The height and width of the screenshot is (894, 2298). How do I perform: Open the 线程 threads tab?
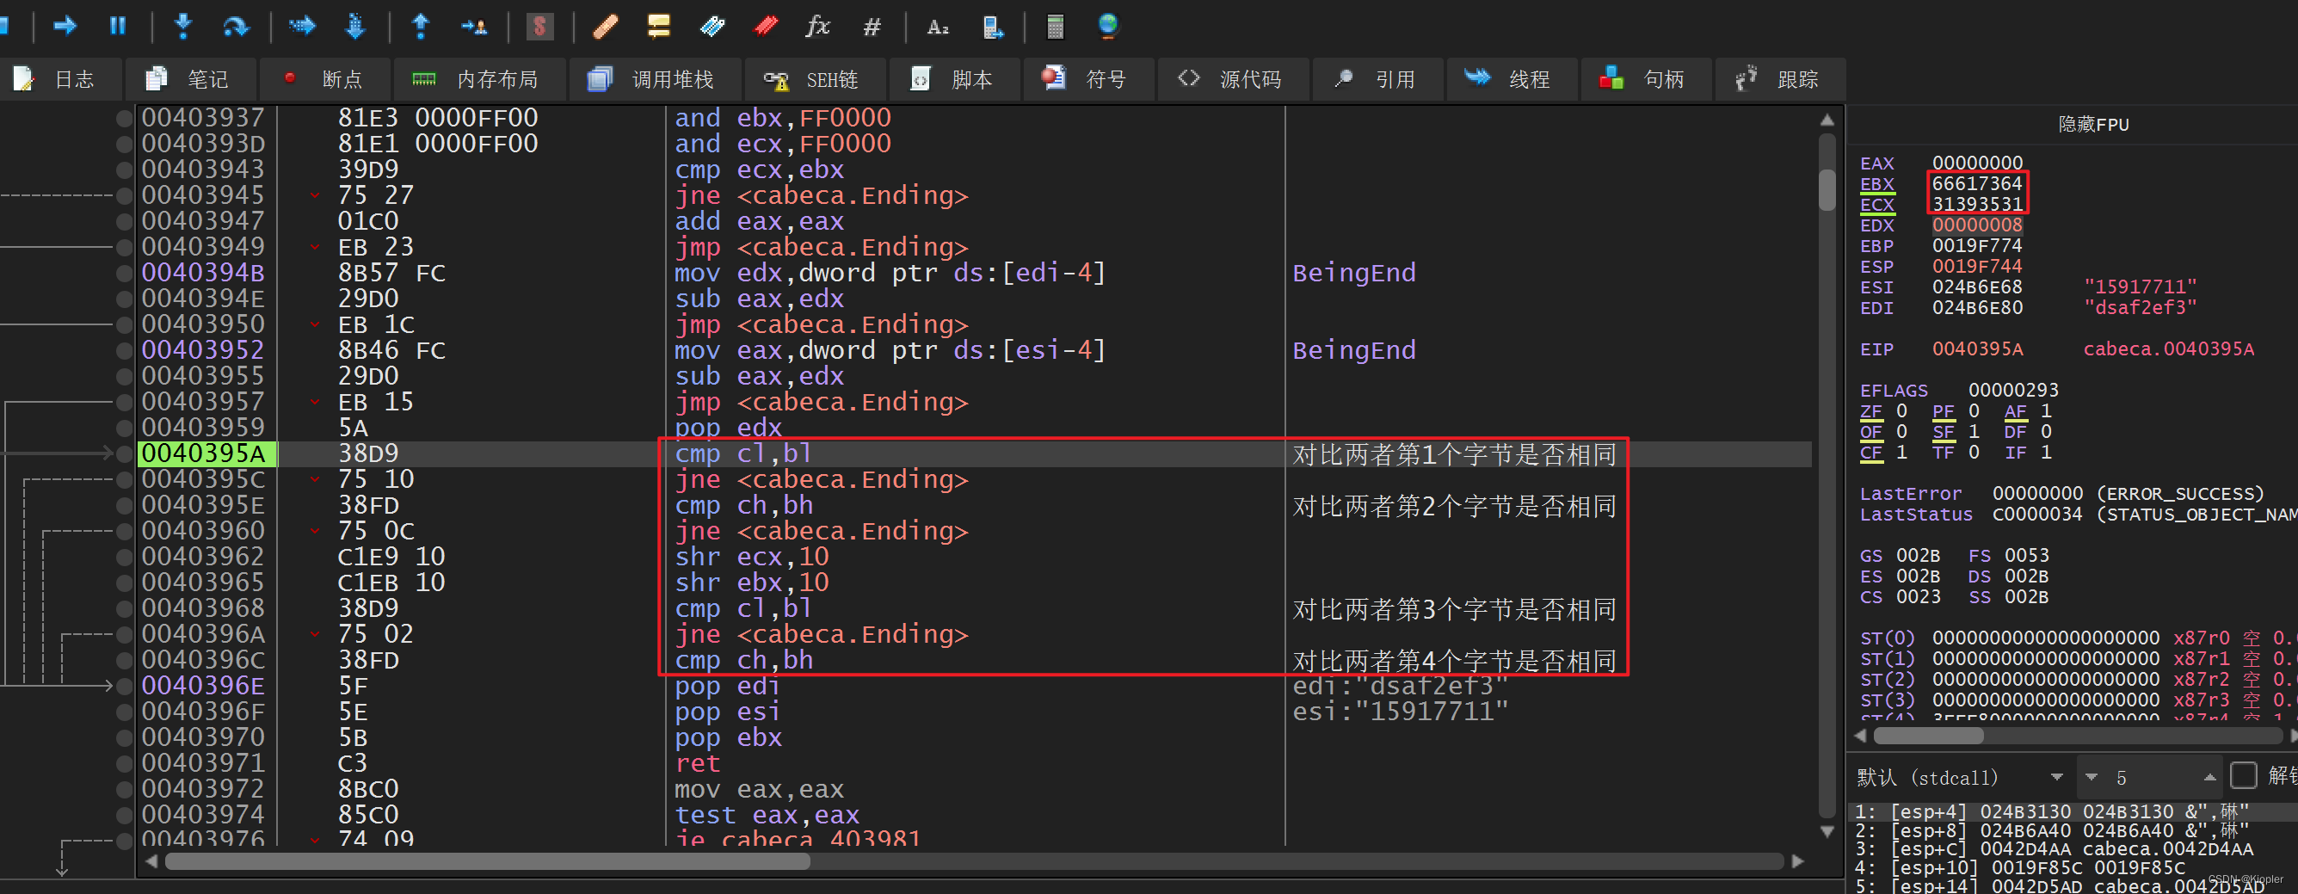click(1511, 79)
